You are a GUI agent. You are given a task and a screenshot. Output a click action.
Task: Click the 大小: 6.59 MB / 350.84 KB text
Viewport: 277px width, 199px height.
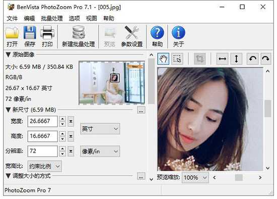39,67
